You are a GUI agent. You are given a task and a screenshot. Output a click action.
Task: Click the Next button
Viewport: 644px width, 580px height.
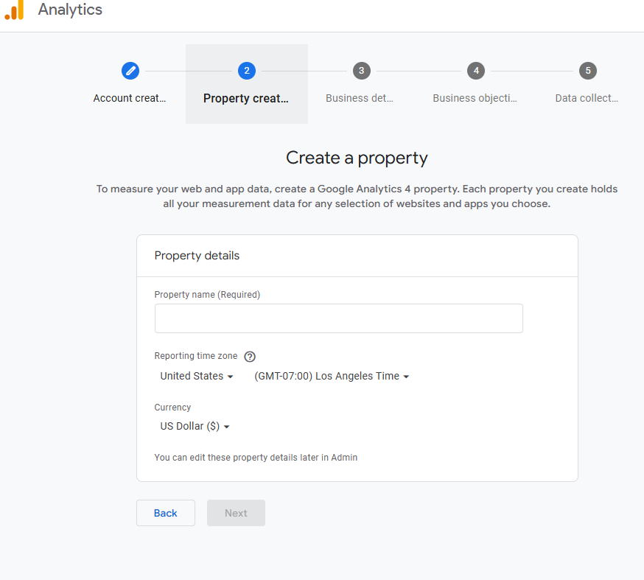click(x=237, y=513)
